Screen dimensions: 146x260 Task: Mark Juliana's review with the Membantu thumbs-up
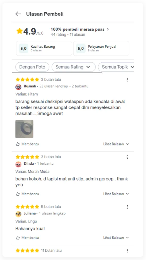27,238
